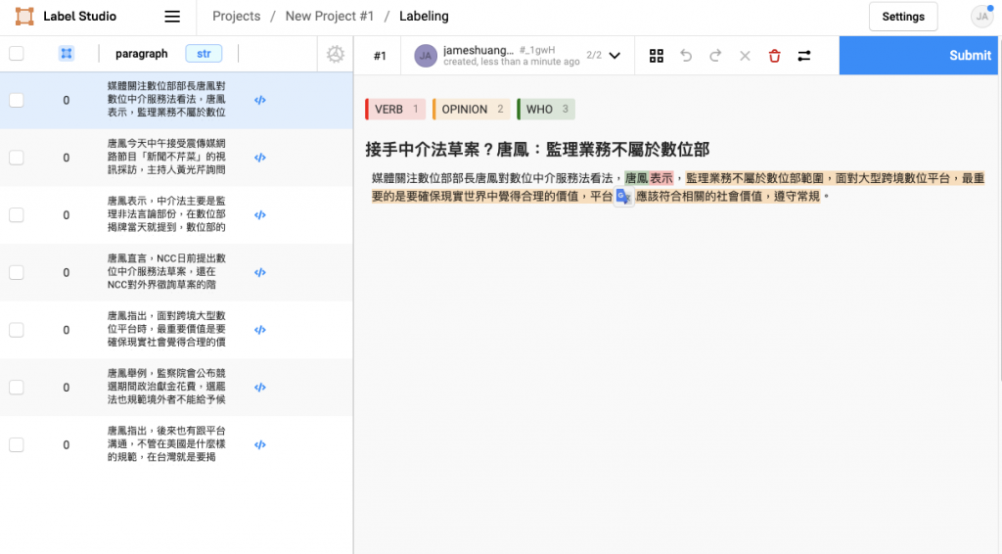Show source code for task 唐鳳指出，面對跨境

click(260, 331)
